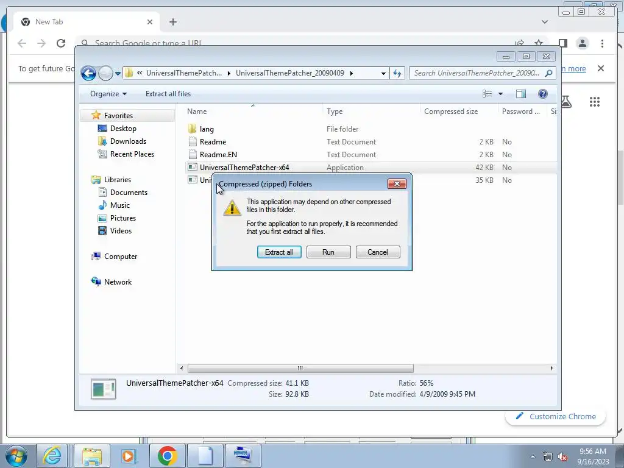Click the search magnifier icon in Explorer
Viewport: 624px width, 468px height.
click(x=549, y=73)
